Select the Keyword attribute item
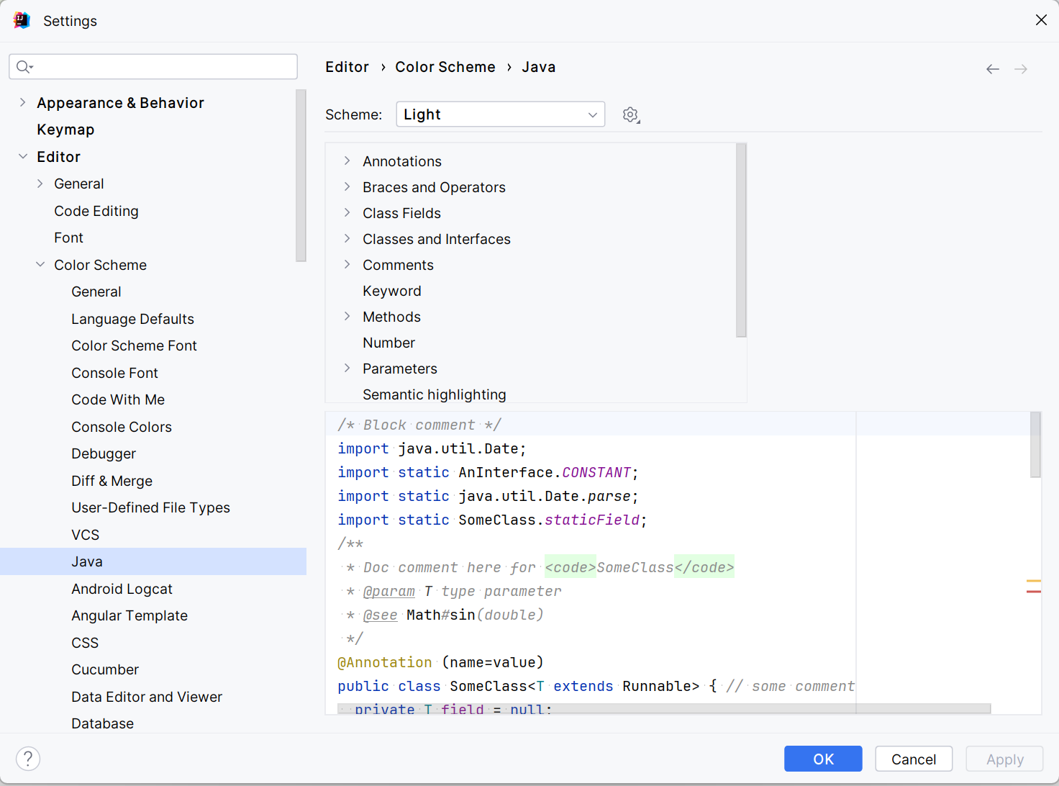 (x=392, y=291)
